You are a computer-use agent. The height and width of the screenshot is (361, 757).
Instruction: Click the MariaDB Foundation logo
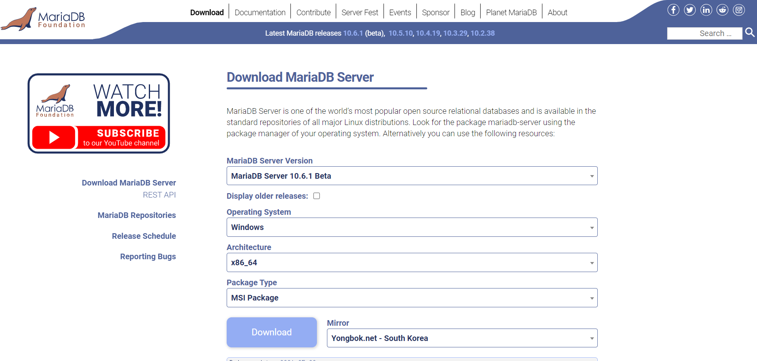click(43, 19)
